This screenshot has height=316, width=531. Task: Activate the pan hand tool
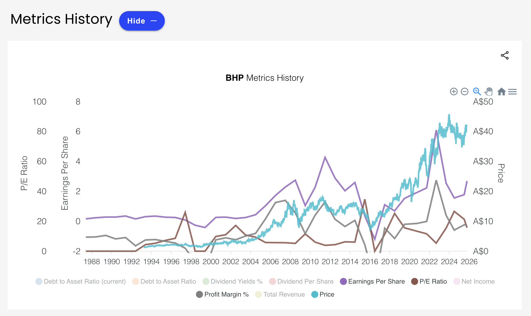coord(489,92)
